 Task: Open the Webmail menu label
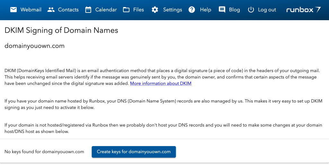point(31,10)
